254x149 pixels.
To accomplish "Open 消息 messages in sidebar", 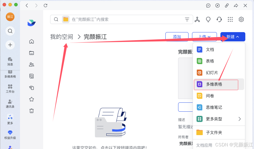I will coord(10,61).
